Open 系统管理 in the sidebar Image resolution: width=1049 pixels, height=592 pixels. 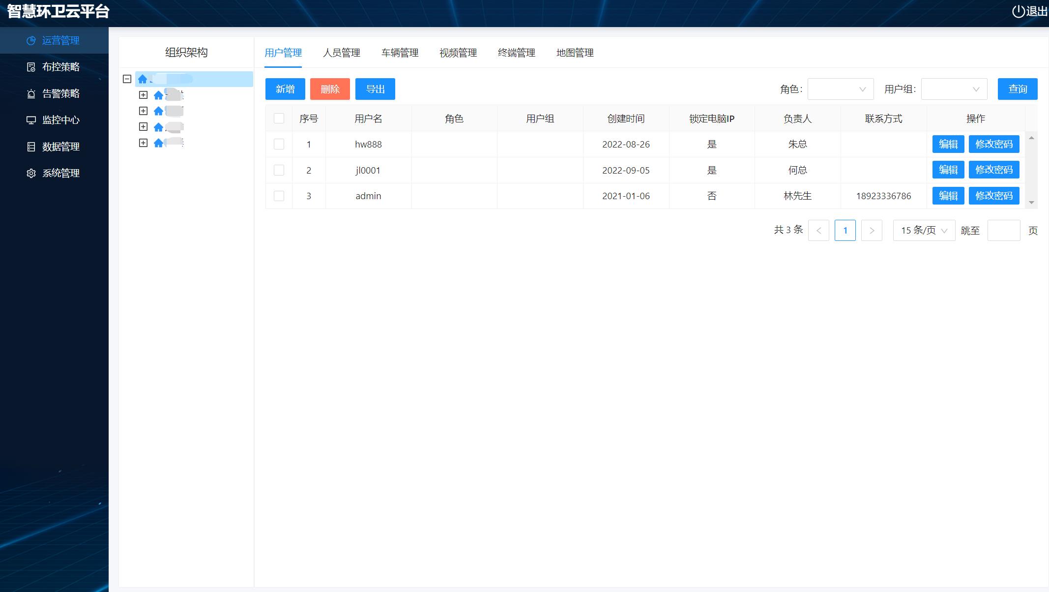[61, 173]
